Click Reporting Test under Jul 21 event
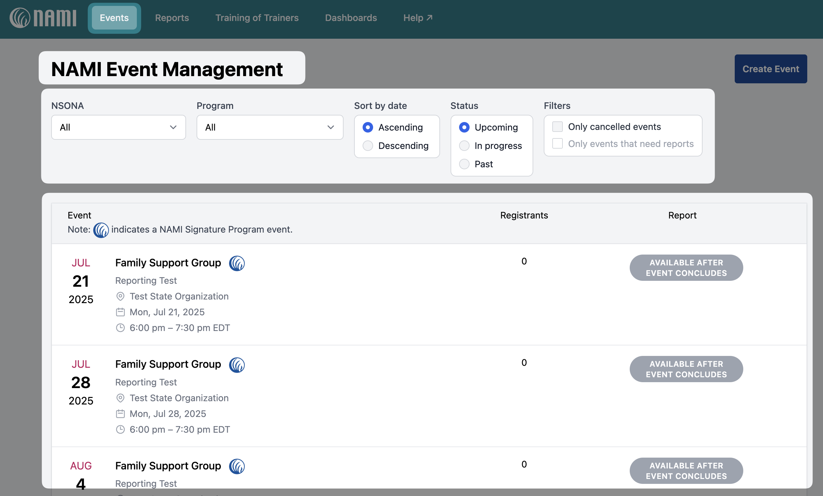Image resolution: width=823 pixels, height=496 pixels. tap(146, 280)
